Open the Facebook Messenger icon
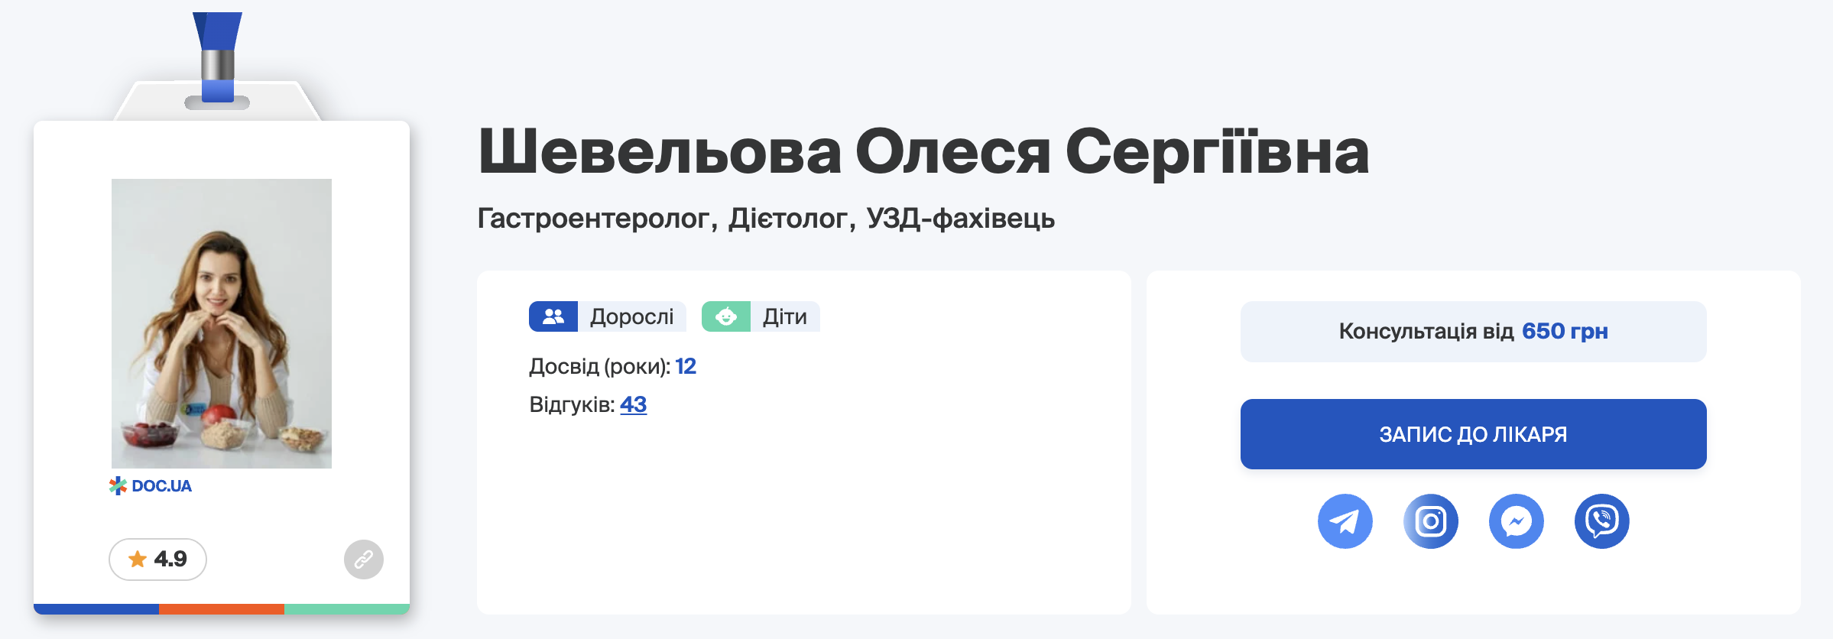This screenshot has height=639, width=1833. [x=1516, y=521]
